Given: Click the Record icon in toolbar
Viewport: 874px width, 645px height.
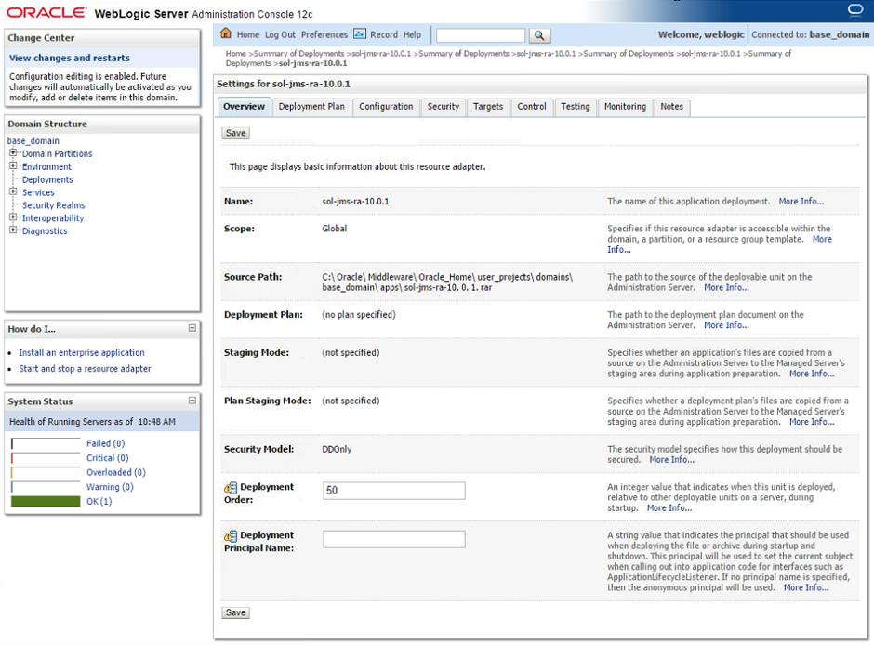Looking at the screenshot, I should click(360, 34).
